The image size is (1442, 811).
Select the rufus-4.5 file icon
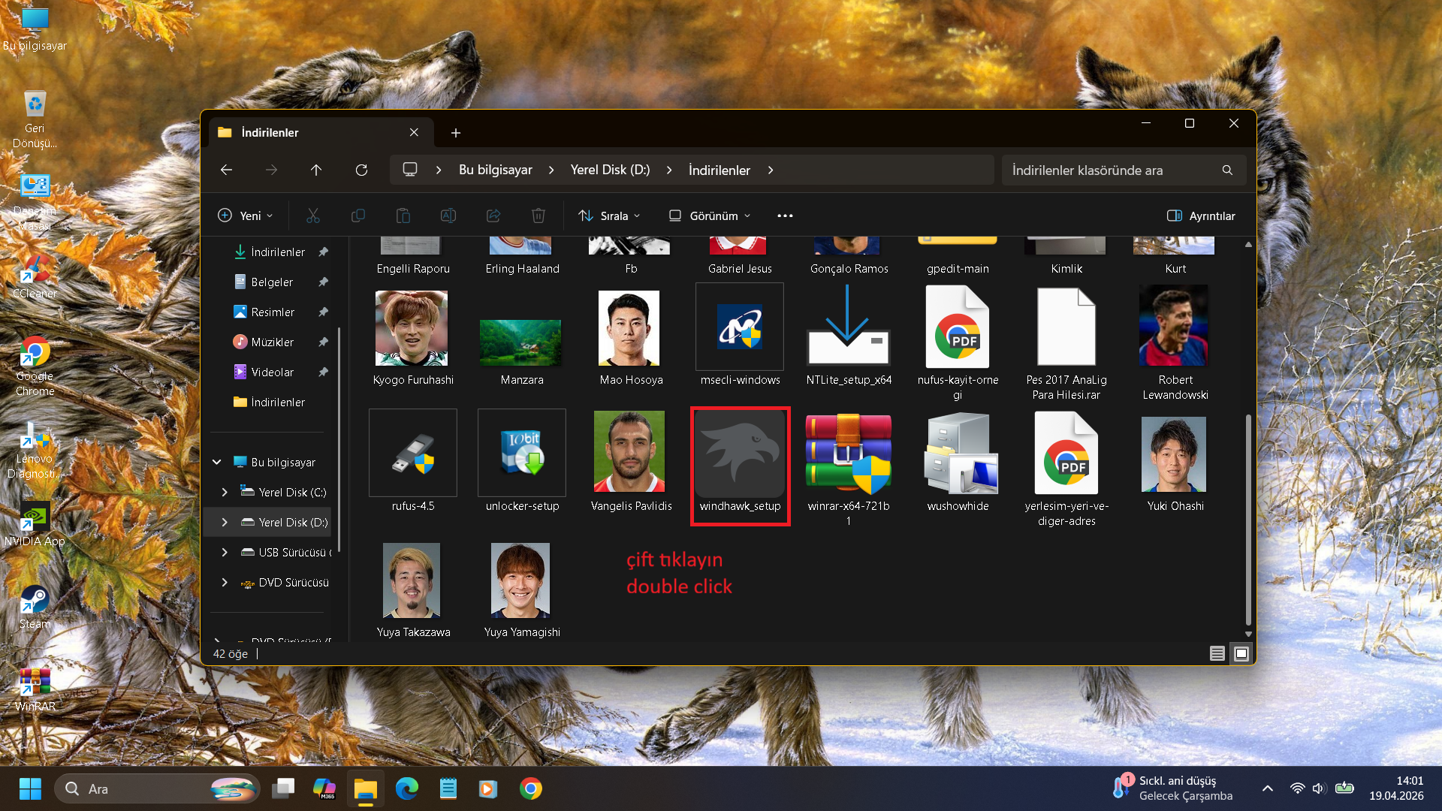[413, 453]
